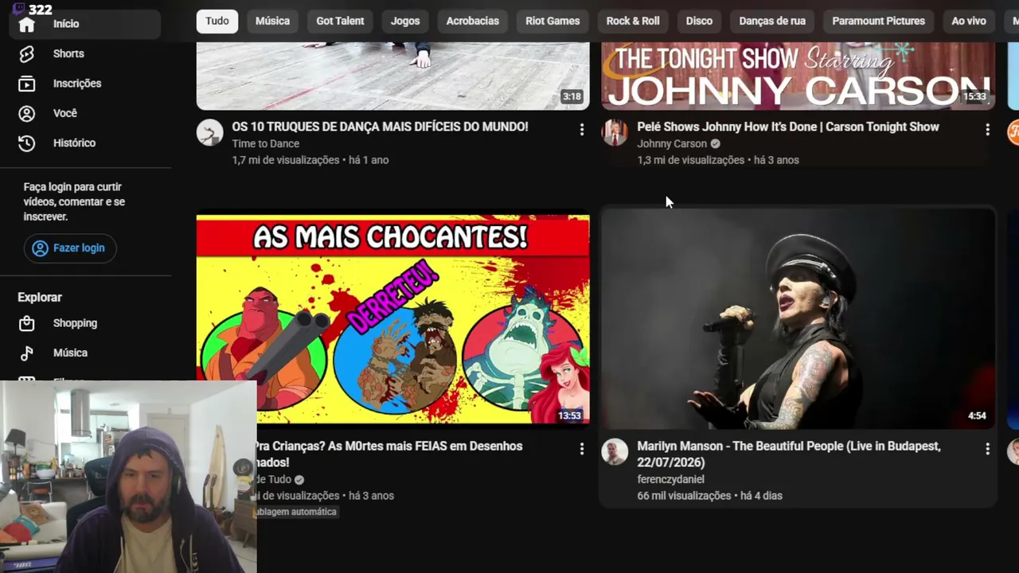
Task: Open 'OS 10 TRUQUES DE DANÇA' video title
Action: pos(380,127)
